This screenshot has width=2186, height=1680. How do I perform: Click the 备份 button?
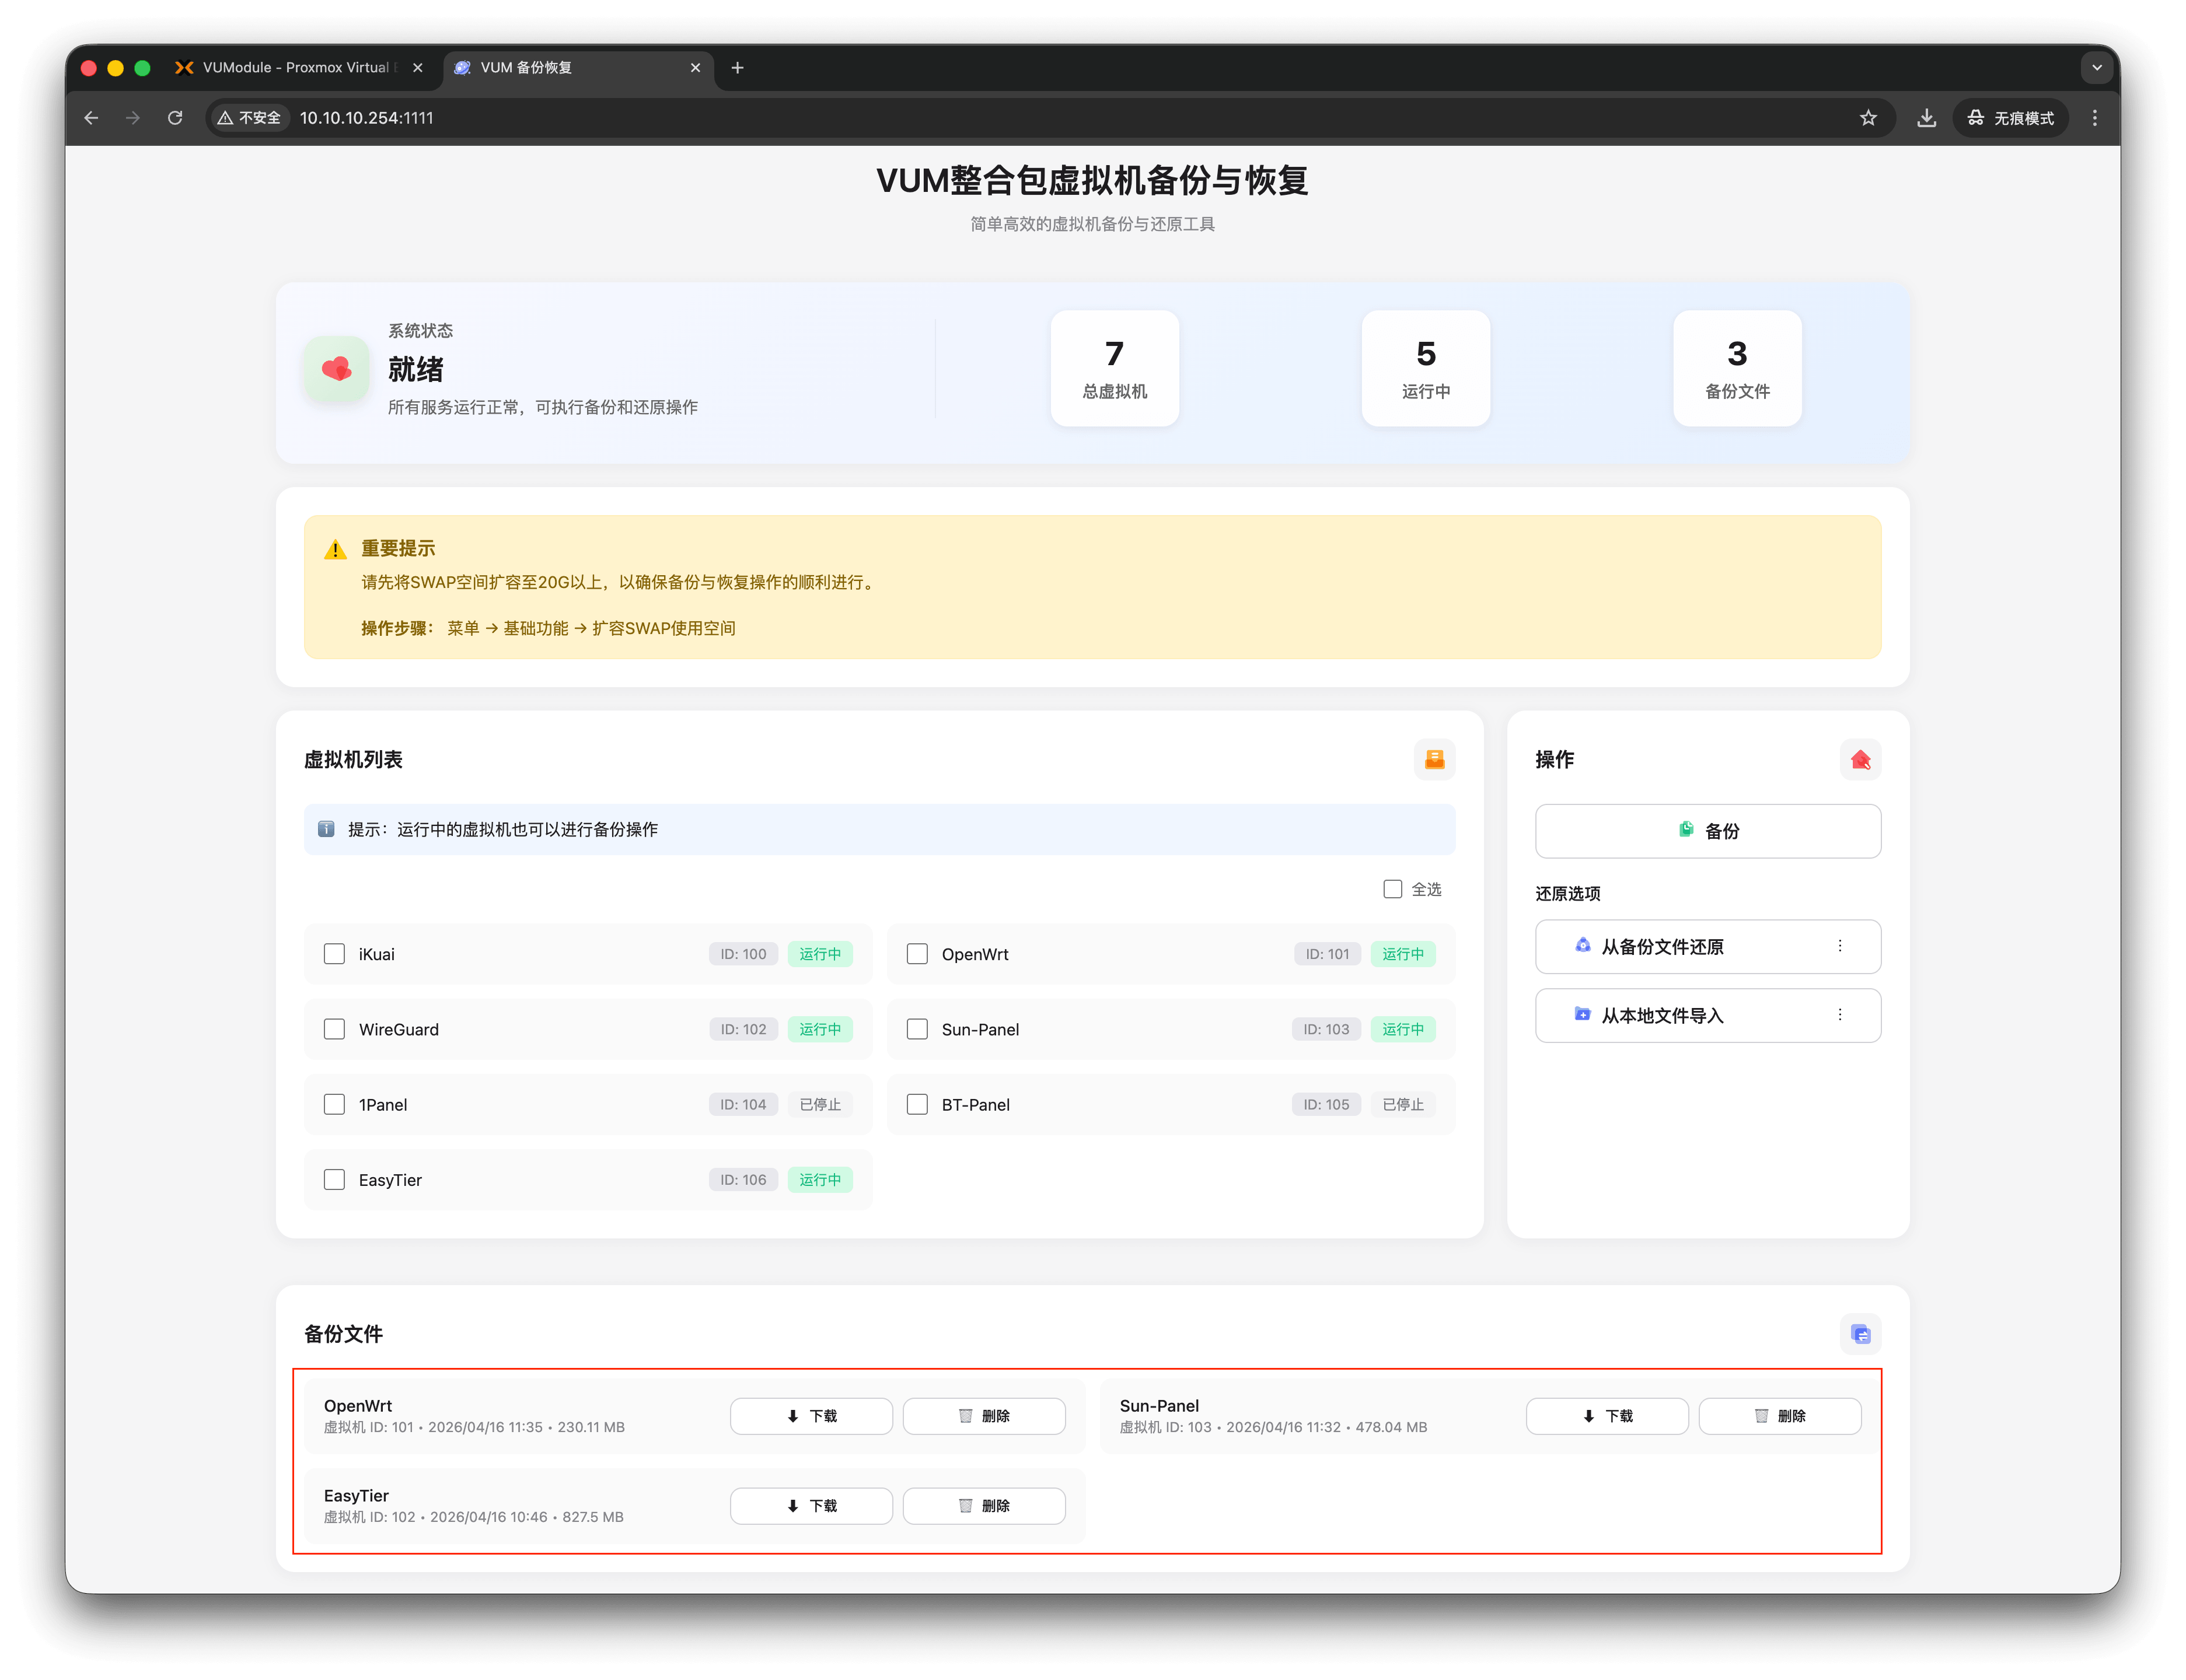tap(1708, 831)
